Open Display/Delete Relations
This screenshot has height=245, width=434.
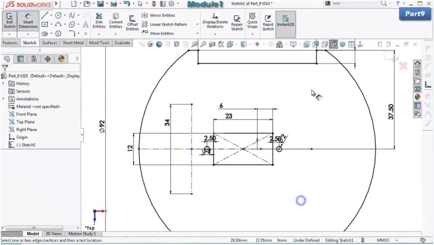point(215,21)
